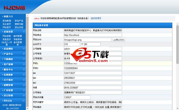Expand the 客户案例 section chevron
This screenshot has width=179, height=110.
[24, 64]
